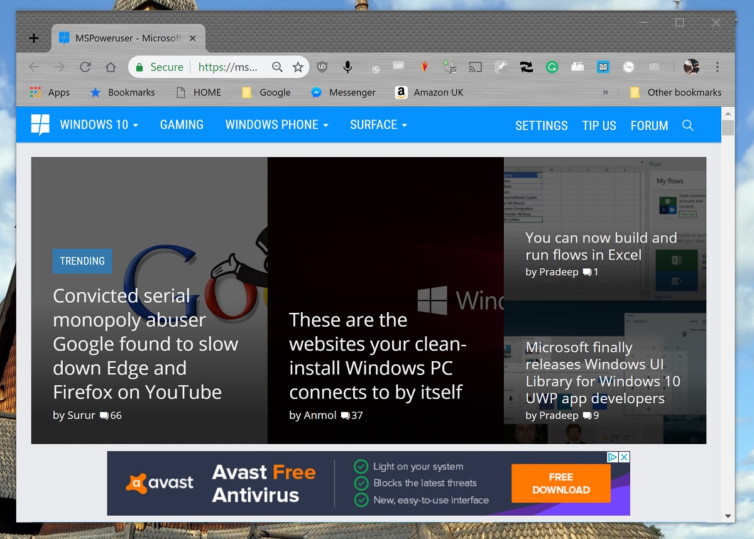The image size is (754, 539).
Task: Focus the address bar URL field
Action: pyautogui.click(x=228, y=67)
